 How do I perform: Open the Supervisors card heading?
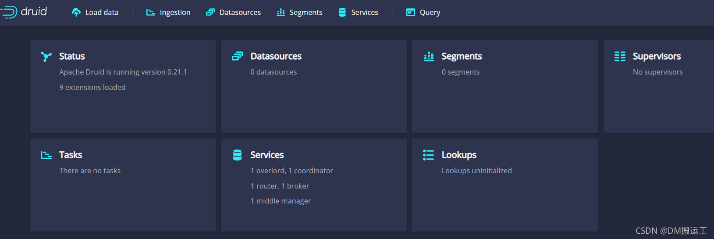click(x=657, y=56)
